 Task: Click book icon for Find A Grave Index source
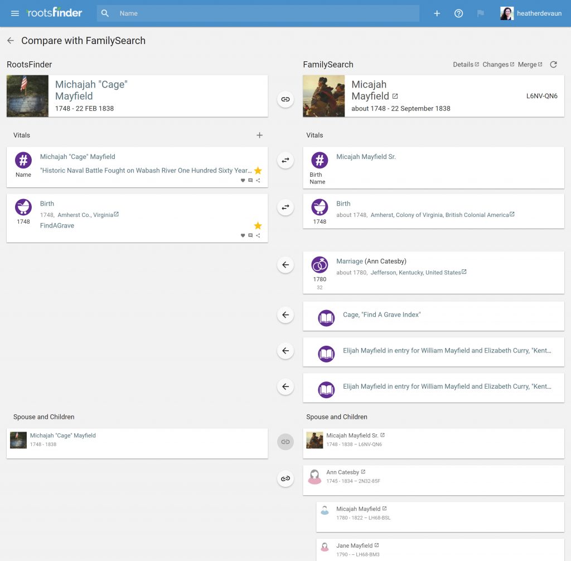pyautogui.click(x=326, y=318)
